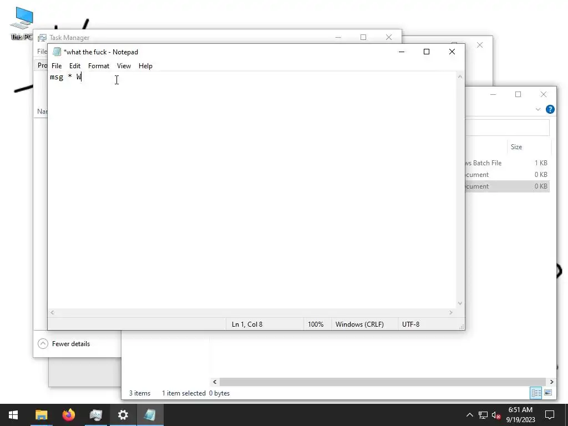This screenshot has height=426, width=568.
Task: Collapse Task Manager with Fewer details
Action: click(x=64, y=344)
